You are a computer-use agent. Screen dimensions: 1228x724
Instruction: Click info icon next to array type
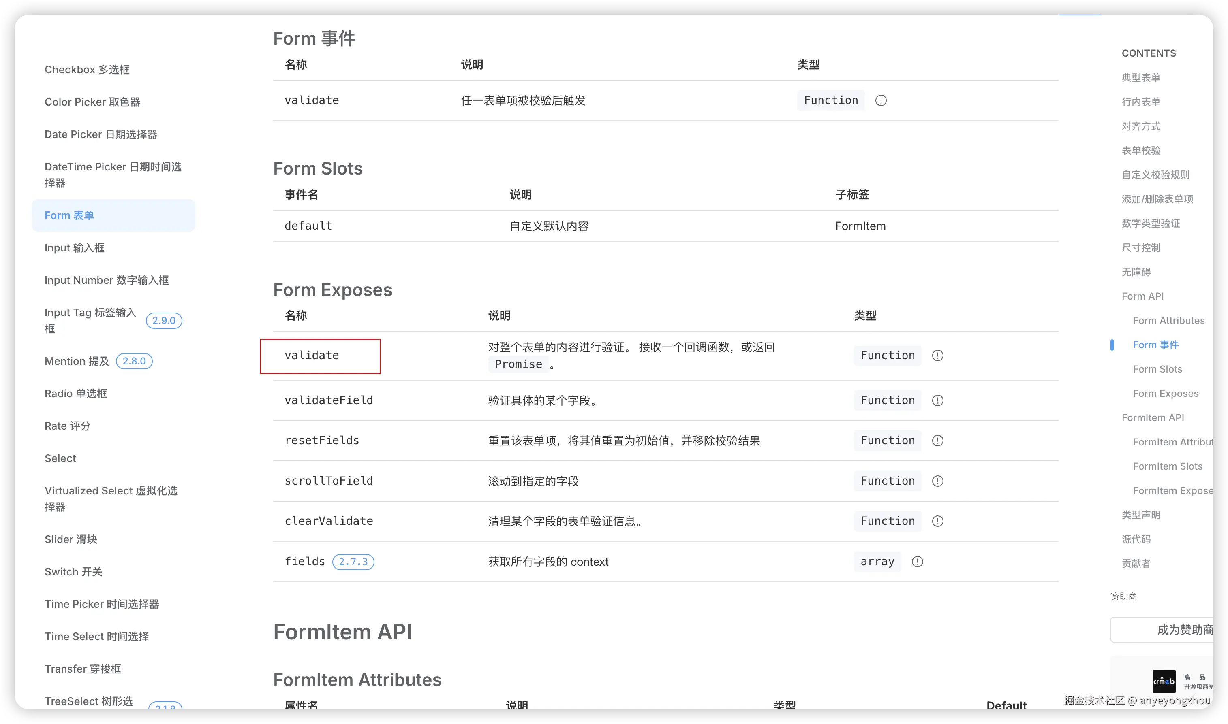coord(918,562)
